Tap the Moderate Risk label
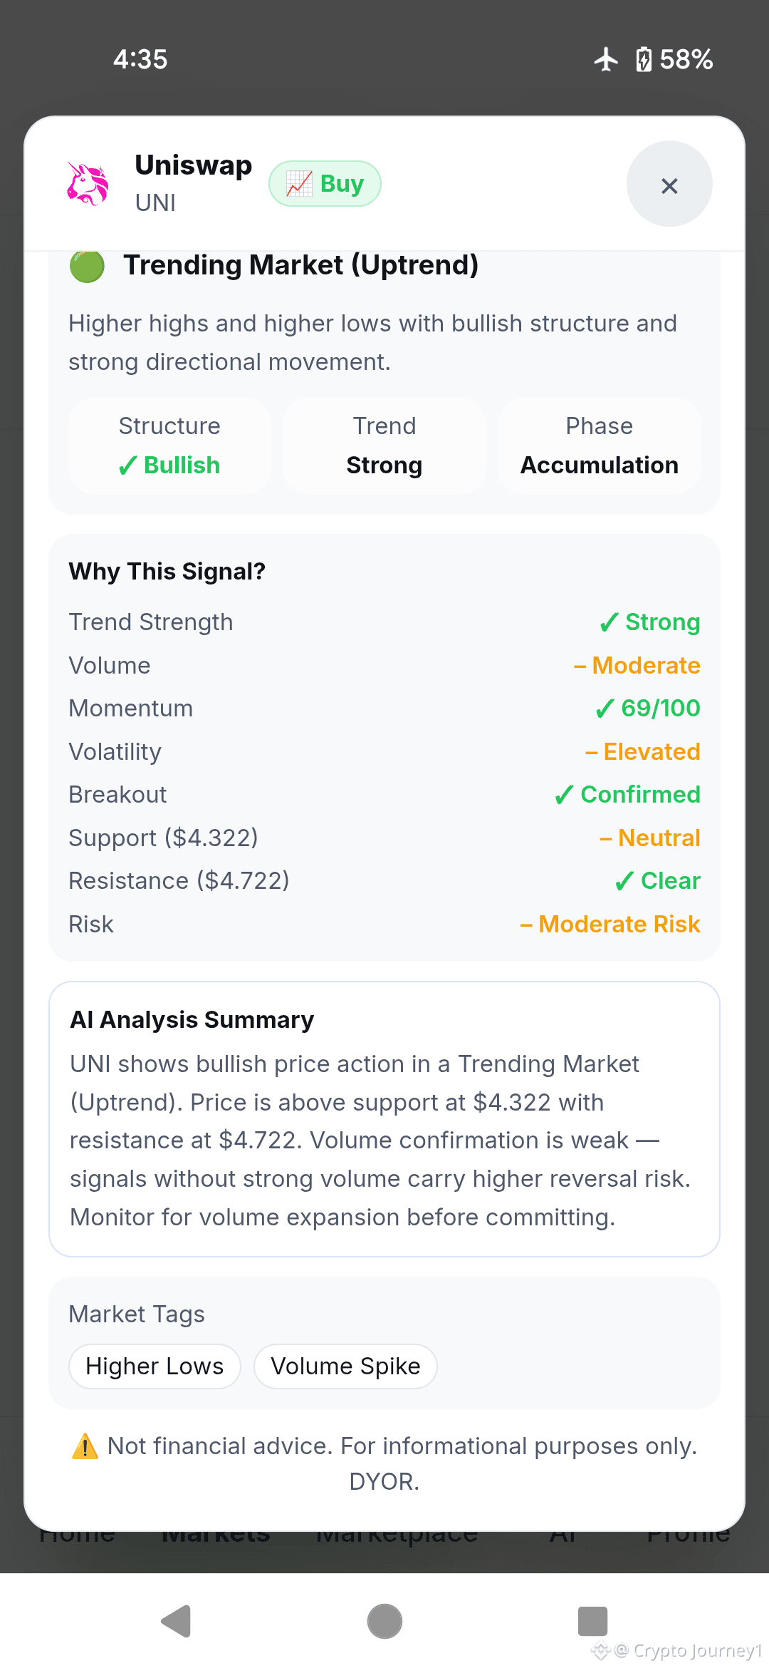 coord(610,925)
